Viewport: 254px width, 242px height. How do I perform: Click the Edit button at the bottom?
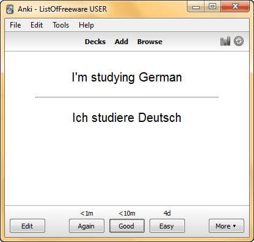pyautogui.click(x=27, y=226)
